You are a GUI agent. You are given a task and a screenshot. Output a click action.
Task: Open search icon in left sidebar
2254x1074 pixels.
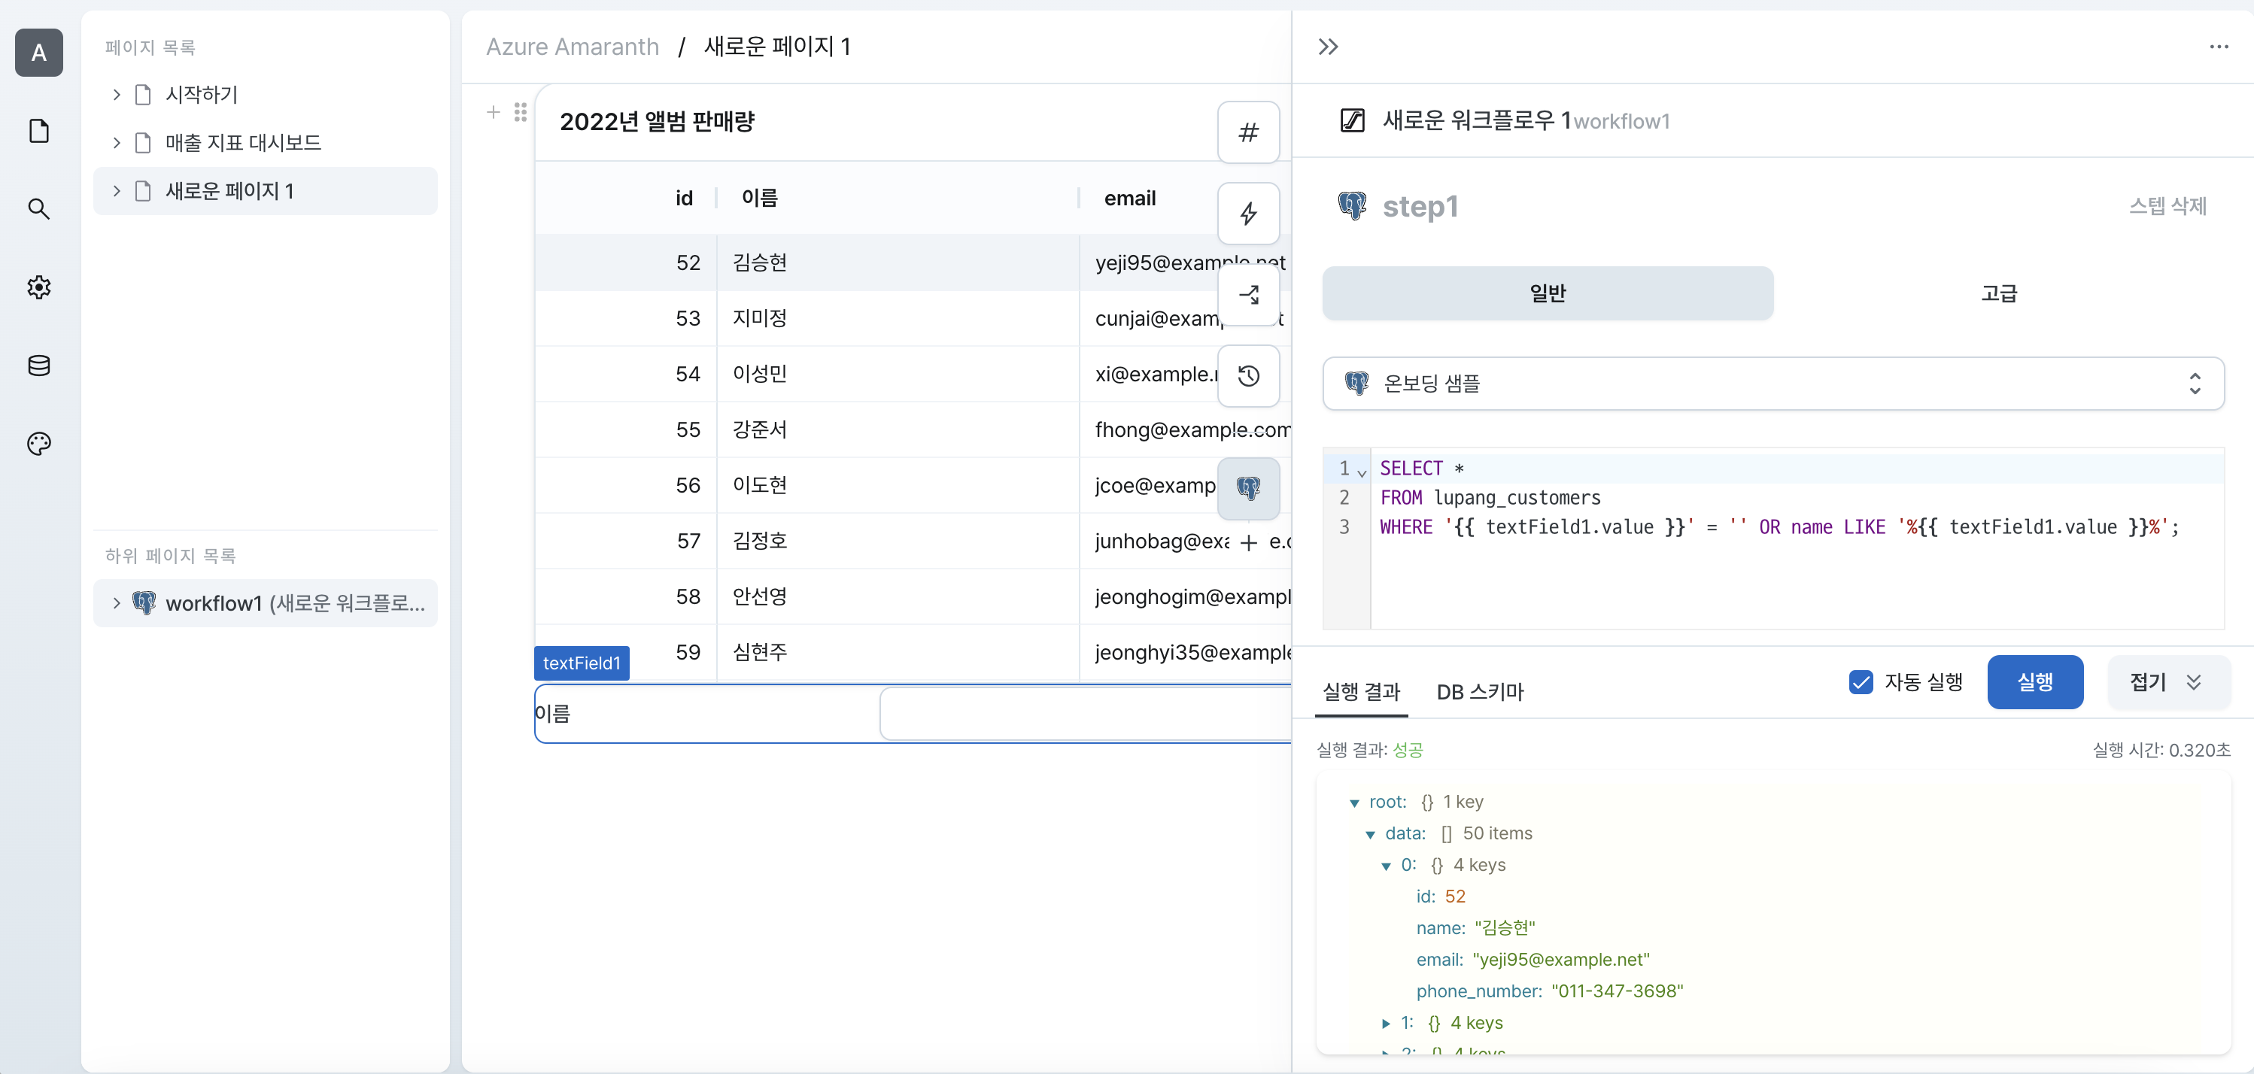point(38,209)
